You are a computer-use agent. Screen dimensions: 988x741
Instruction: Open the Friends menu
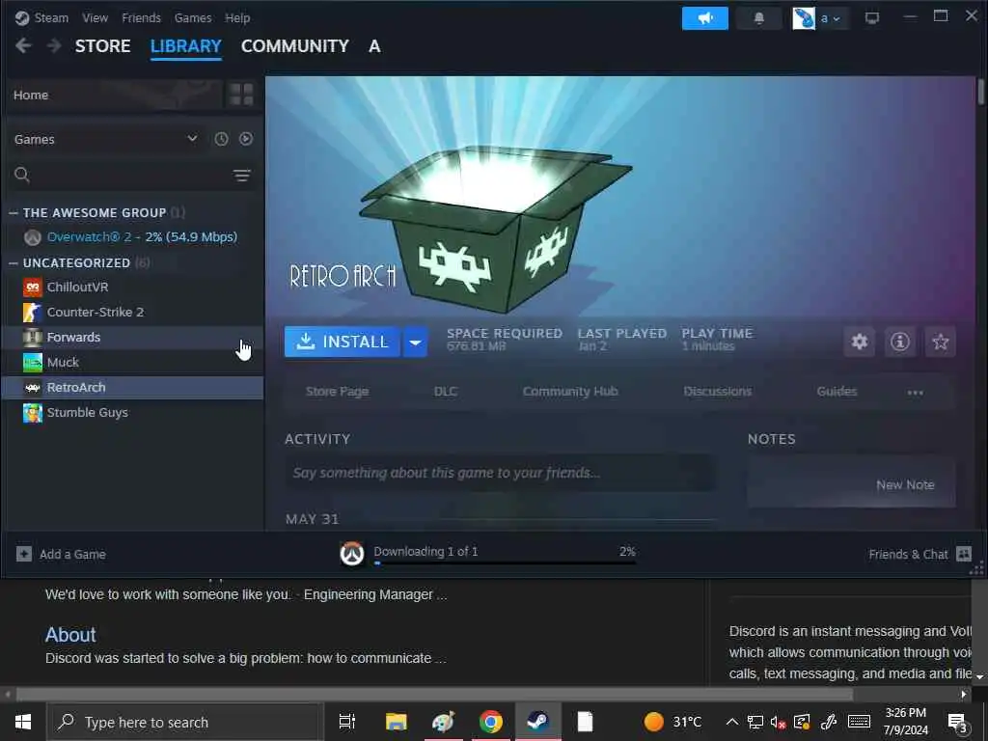tap(141, 17)
